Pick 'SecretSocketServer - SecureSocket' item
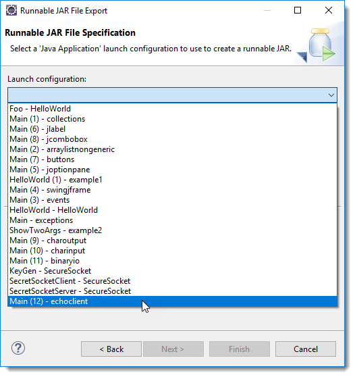The image size is (355, 377). coord(173,291)
